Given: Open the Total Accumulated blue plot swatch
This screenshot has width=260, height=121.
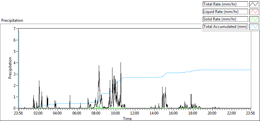Looking at the screenshot, I should [254, 26].
